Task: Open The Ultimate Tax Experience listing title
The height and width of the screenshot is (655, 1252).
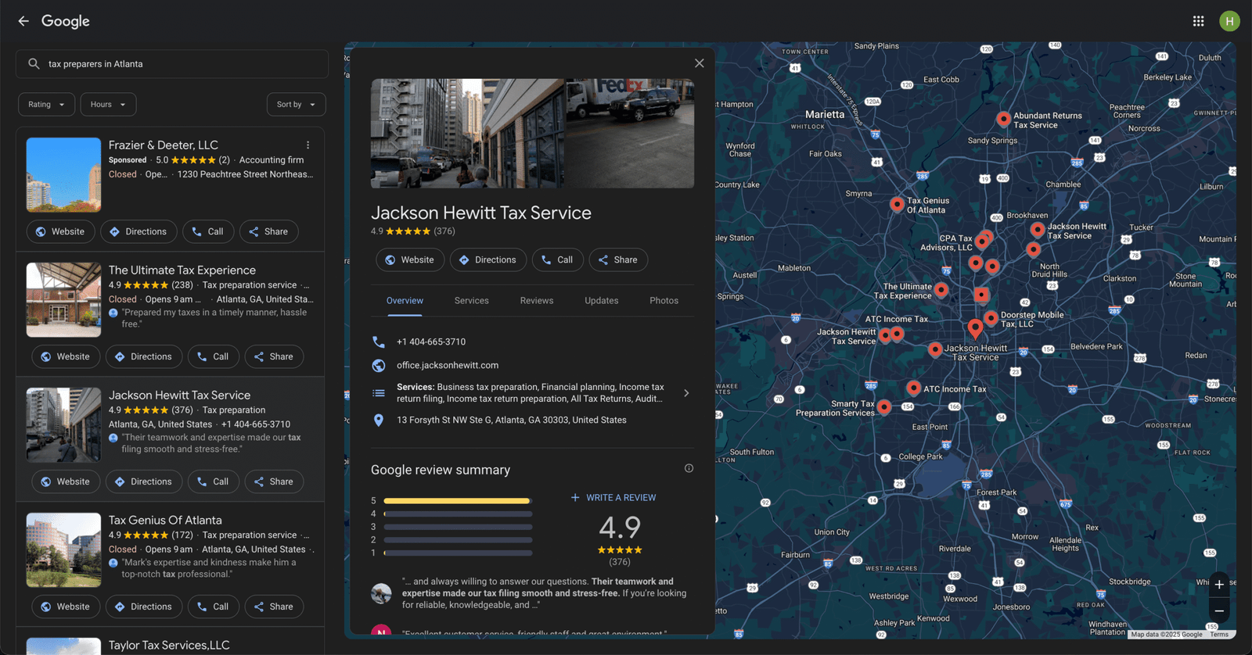Action: [x=182, y=270]
